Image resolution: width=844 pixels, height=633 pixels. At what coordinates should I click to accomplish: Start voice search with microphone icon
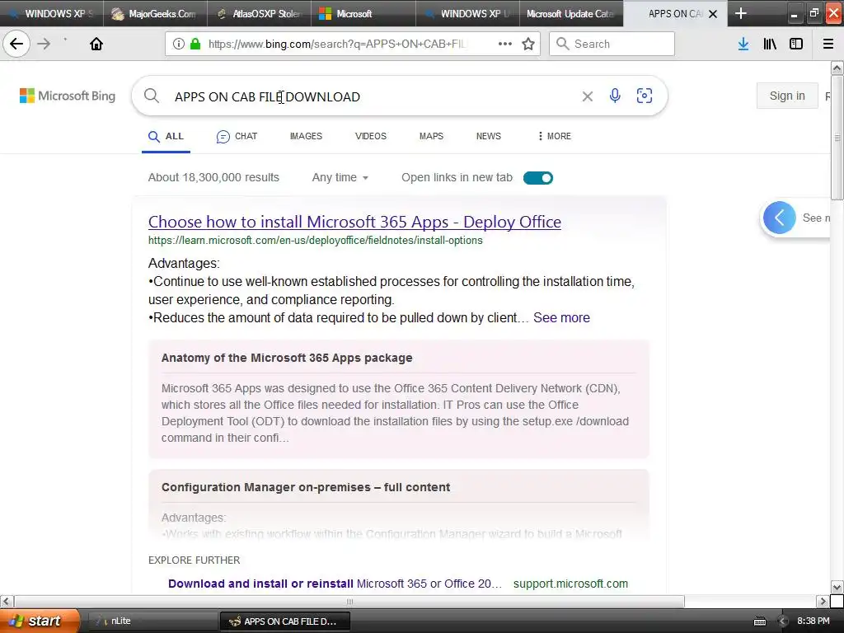click(615, 96)
